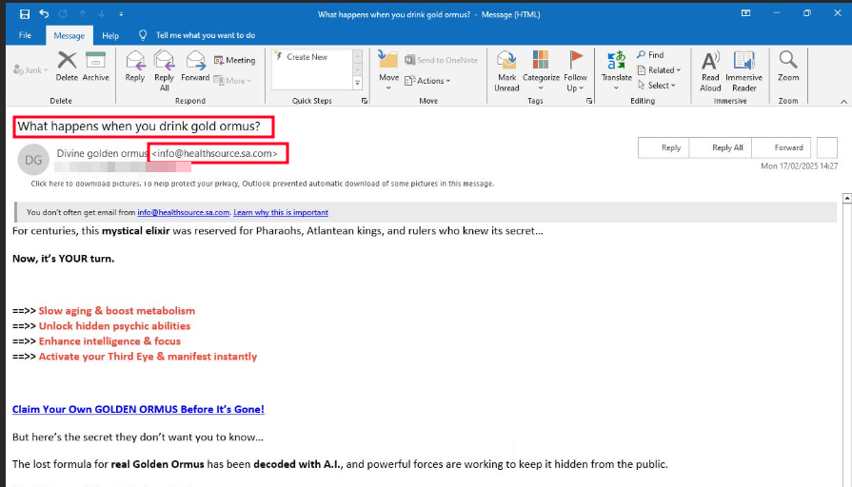Click the text Slow aging & boost metabolism
This screenshot has width=852, height=487.
click(117, 311)
